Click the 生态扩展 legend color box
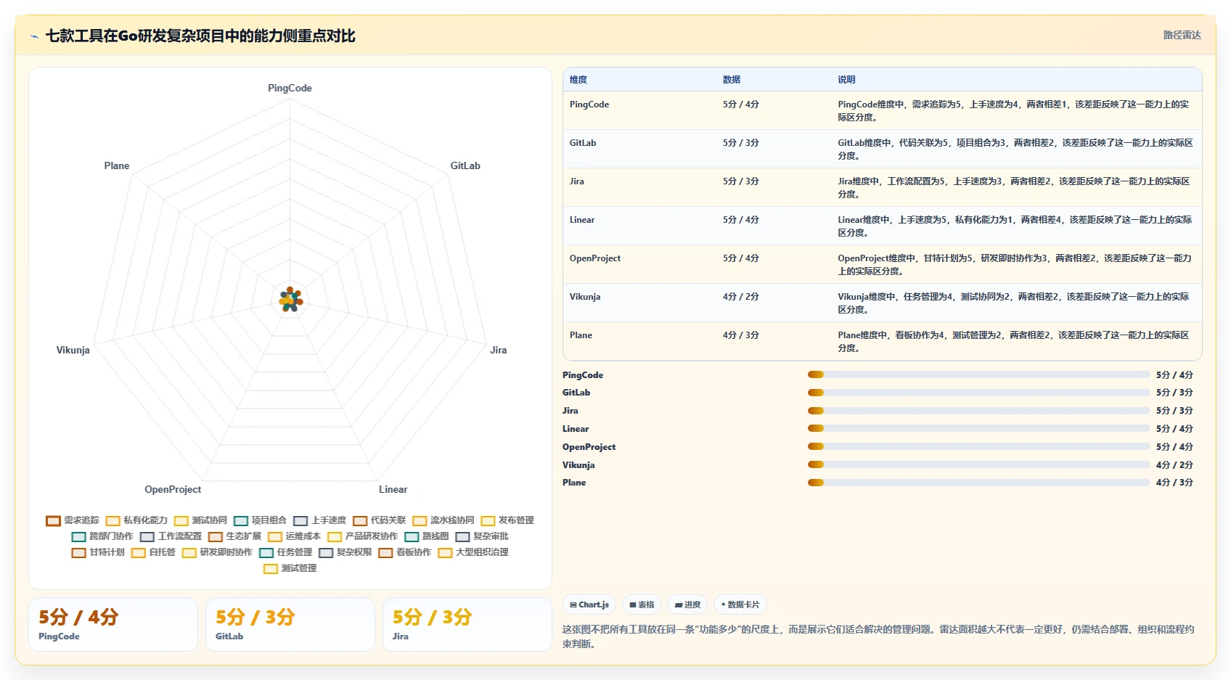Image resolution: width=1231 pixels, height=680 pixels. pyautogui.click(x=215, y=536)
